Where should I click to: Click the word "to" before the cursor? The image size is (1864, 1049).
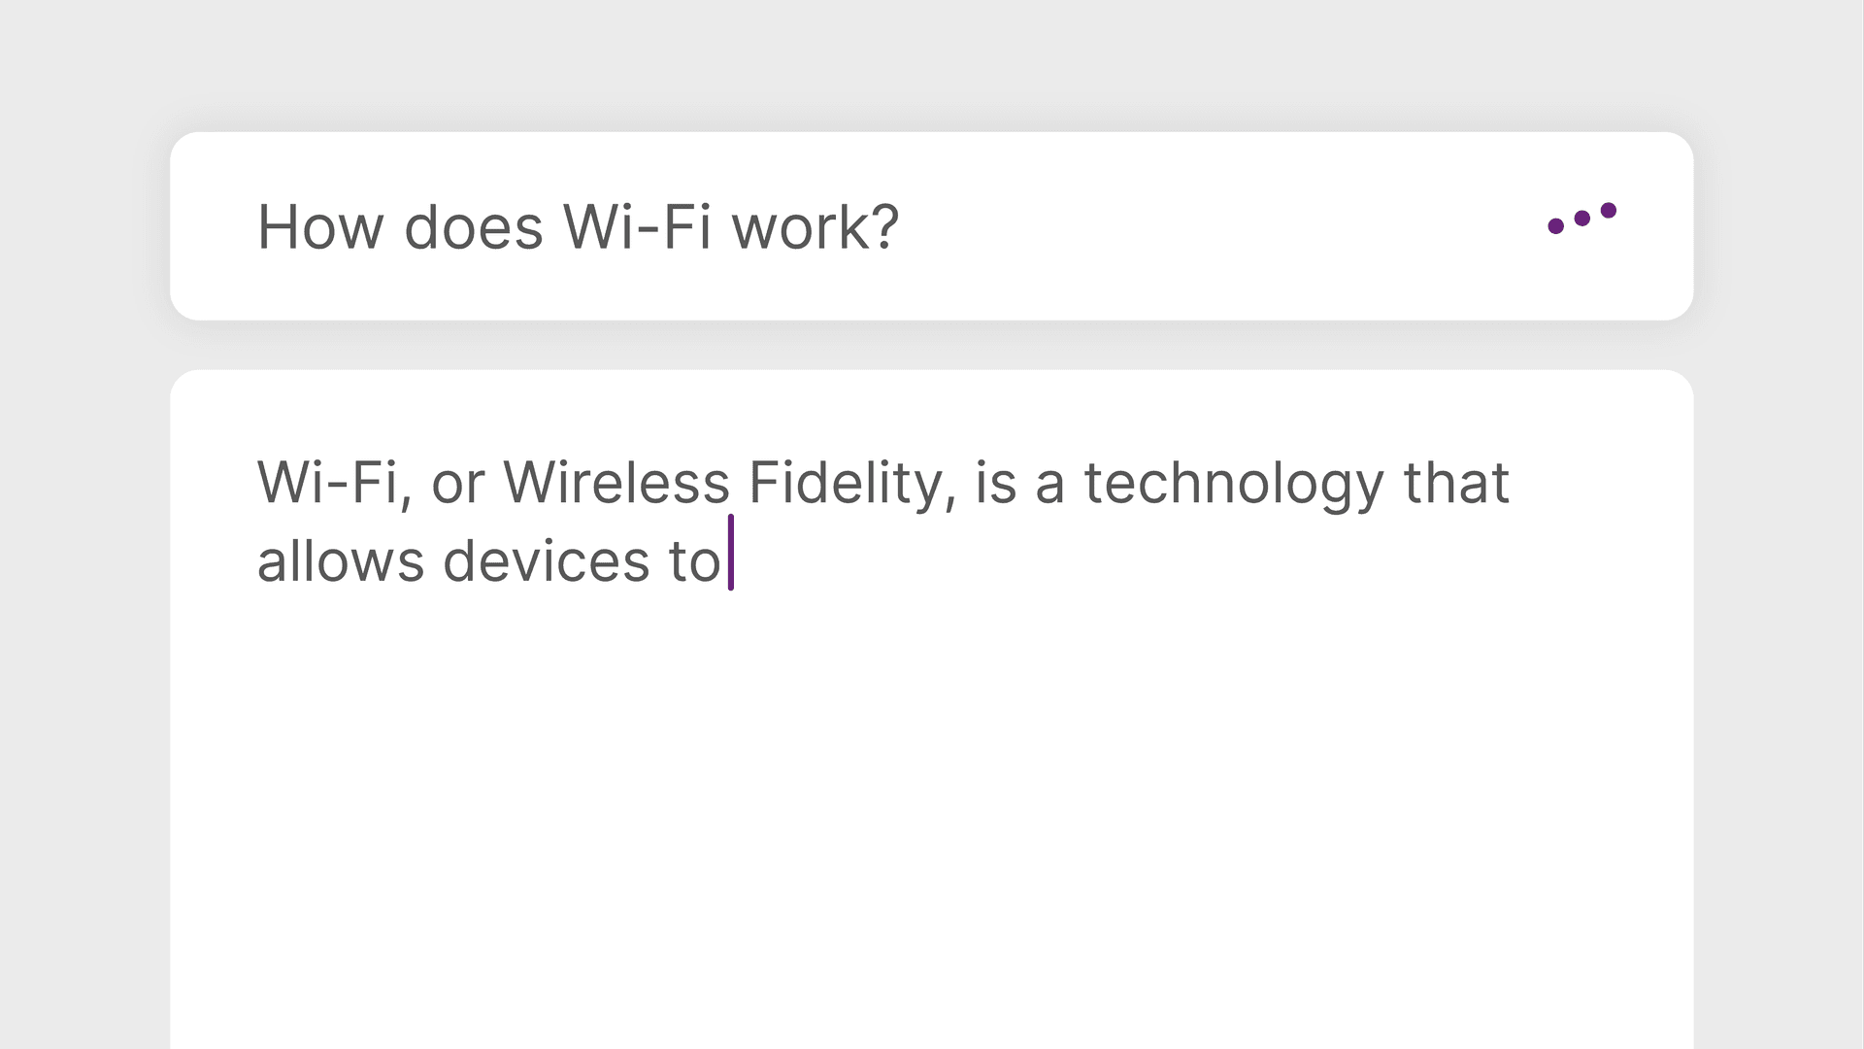[x=694, y=561]
